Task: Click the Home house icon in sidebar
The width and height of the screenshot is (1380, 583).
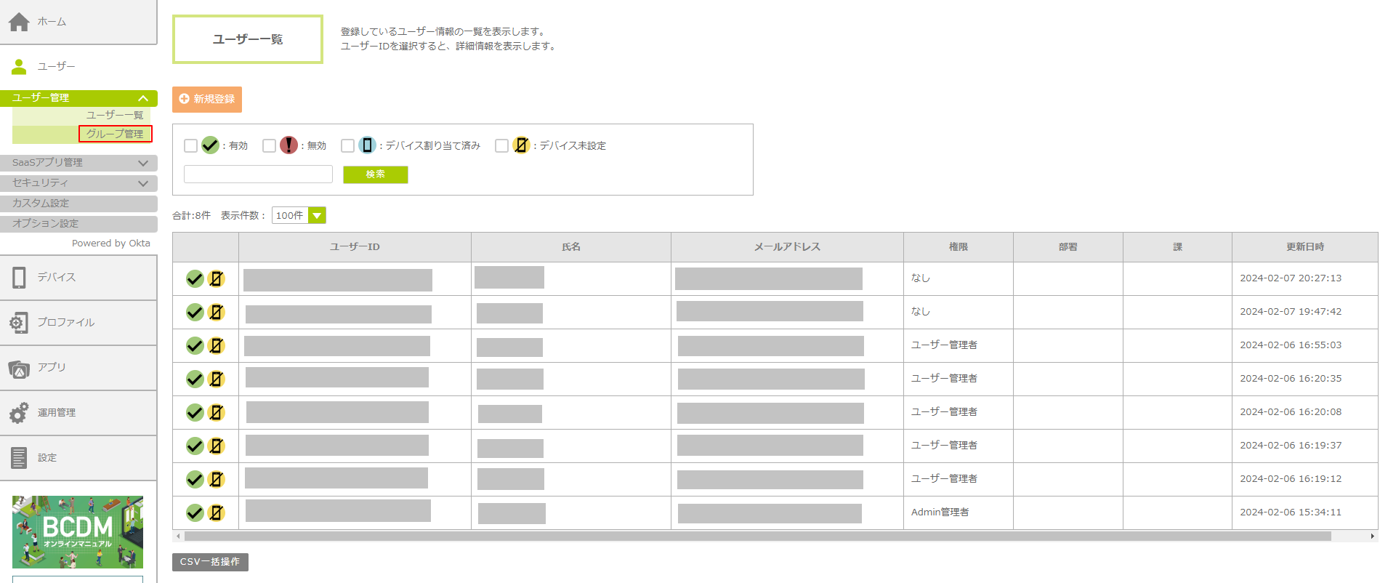Action: (x=19, y=22)
